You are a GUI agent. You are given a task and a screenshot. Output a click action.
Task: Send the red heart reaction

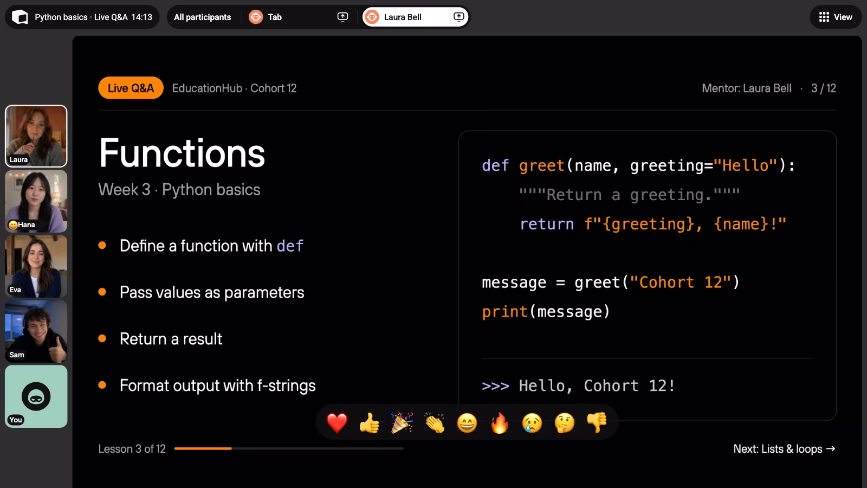click(x=337, y=422)
